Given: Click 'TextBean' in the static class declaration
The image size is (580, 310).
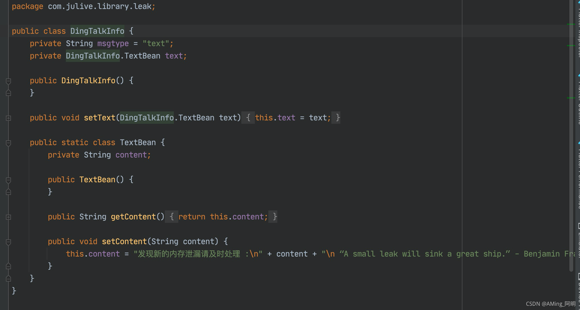Looking at the screenshot, I should (x=138, y=142).
